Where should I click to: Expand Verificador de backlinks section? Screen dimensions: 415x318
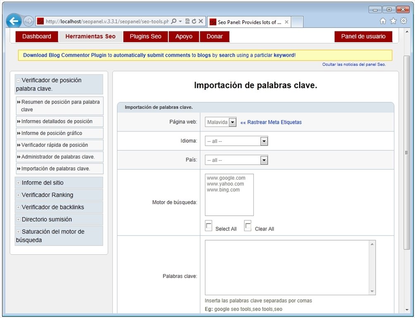(x=59, y=207)
